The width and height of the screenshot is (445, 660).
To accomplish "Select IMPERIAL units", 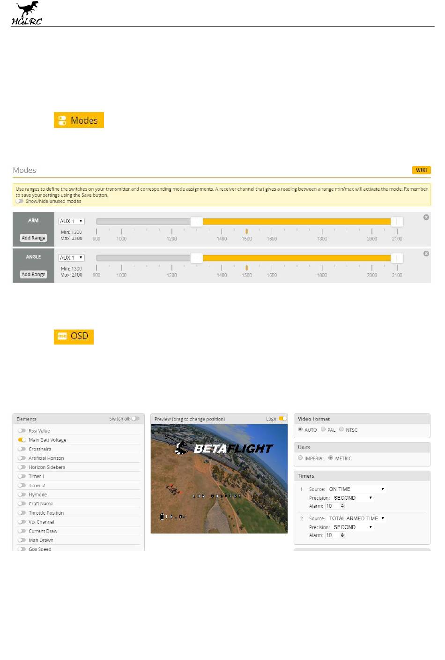I will point(300,458).
